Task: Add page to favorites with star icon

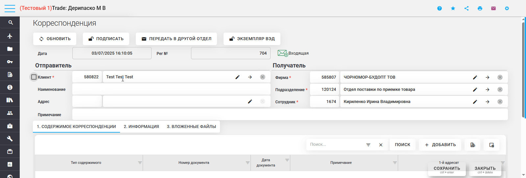Action: tap(453, 8)
